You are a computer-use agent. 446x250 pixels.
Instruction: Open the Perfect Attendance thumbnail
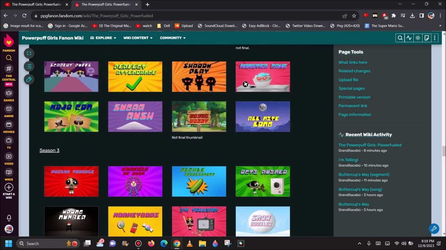click(135, 77)
